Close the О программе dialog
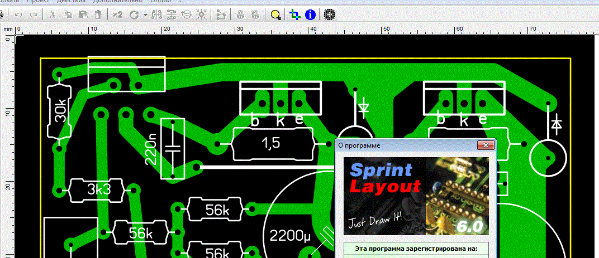Viewport: 599px width, 258px height. [486, 145]
